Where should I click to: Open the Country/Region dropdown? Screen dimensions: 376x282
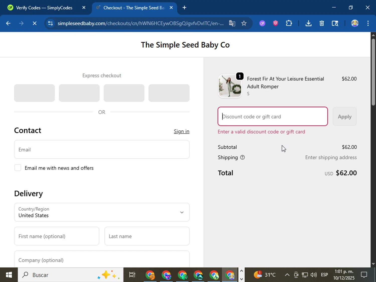[x=102, y=212]
